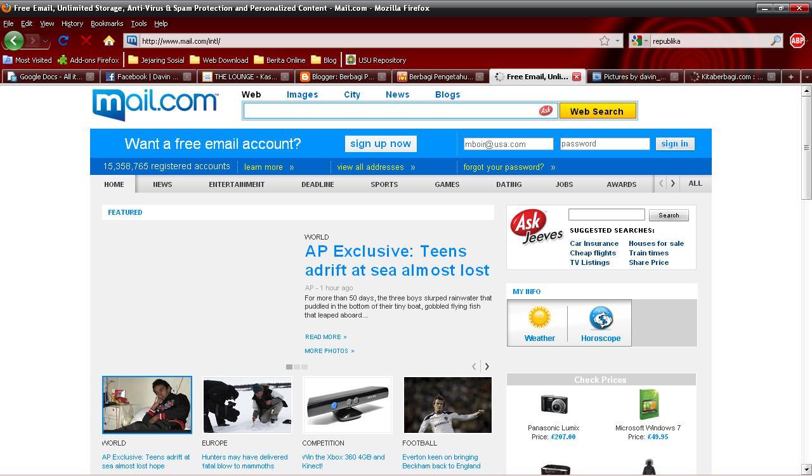This screenshot has height=476, width=812.
Task: Select the Images search category
Action: pos(302,94)
